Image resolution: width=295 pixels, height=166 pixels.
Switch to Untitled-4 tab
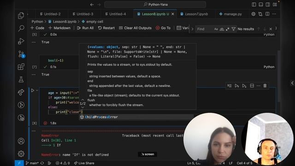(x=115, y=14)
